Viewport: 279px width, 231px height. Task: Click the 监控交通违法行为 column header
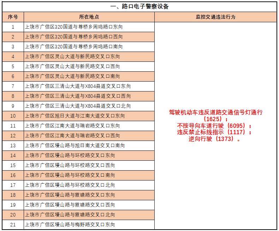215,17
